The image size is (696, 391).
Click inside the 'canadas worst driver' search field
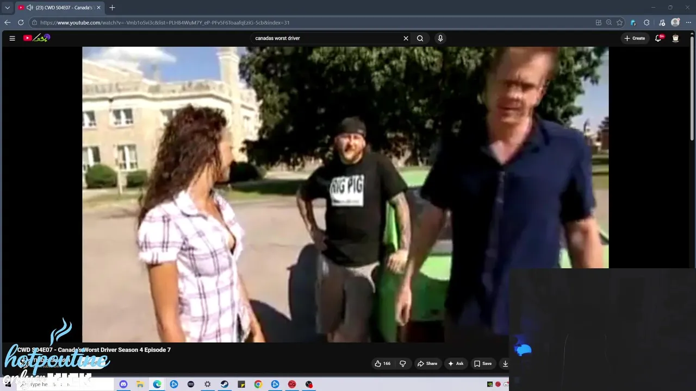coord(326,38)
